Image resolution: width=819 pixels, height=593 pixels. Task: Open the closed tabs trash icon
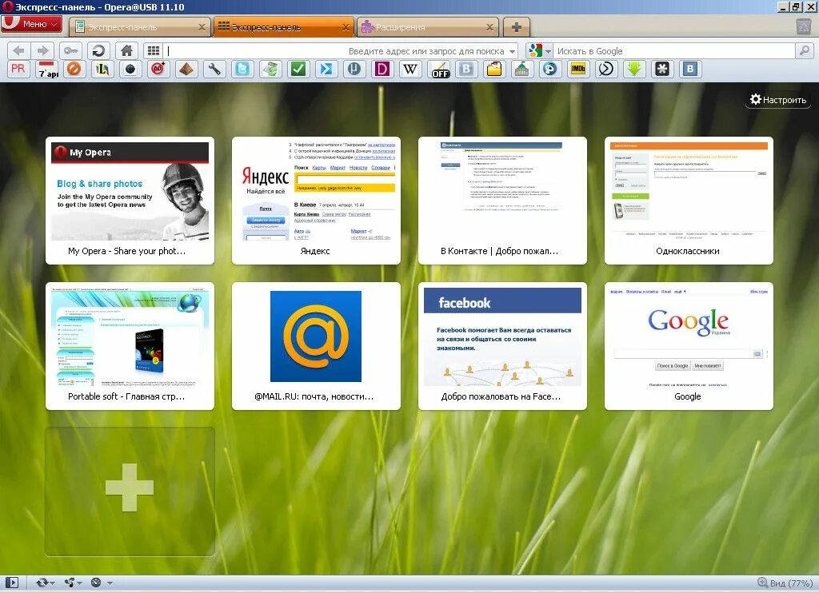point(804,26)
